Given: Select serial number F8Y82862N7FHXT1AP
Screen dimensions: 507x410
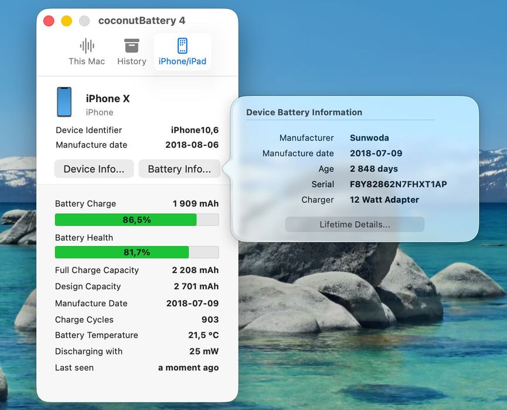Looking at the screenshot, I should pos(399,184).
